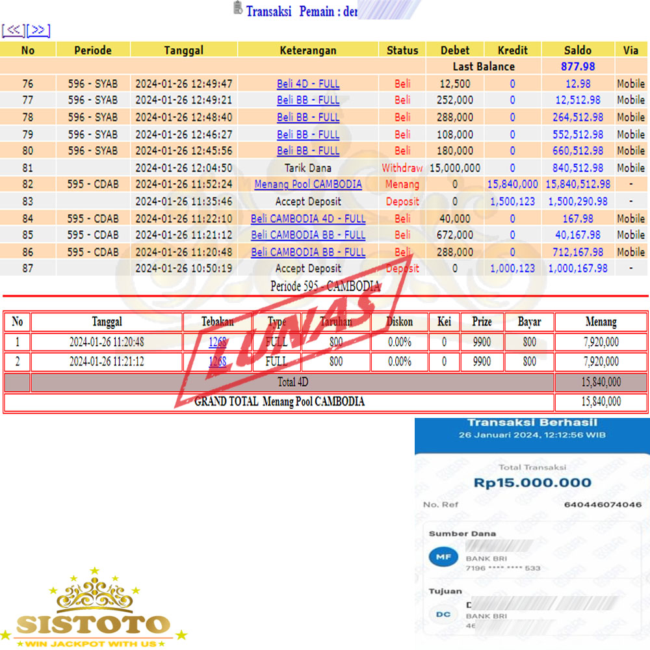Open the Menang Pool CAMBODIA link
The image size is (650, 650).
308,185
